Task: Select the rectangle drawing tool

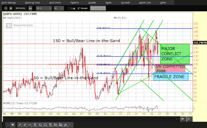Action: (45, 125)
